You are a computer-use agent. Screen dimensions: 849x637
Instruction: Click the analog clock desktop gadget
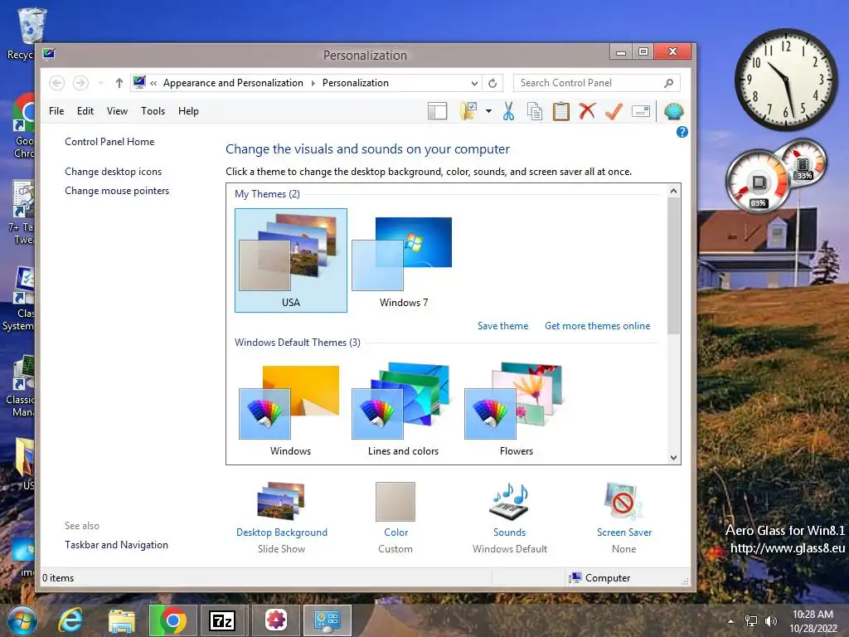point(785,80)
